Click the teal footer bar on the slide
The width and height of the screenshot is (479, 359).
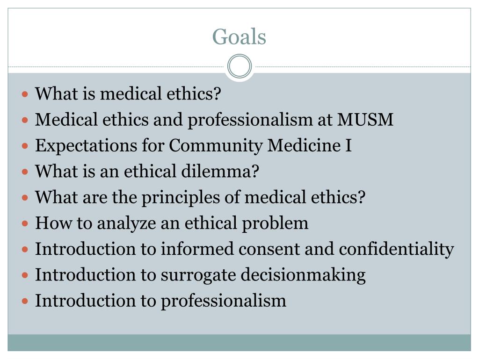[239, 343]
